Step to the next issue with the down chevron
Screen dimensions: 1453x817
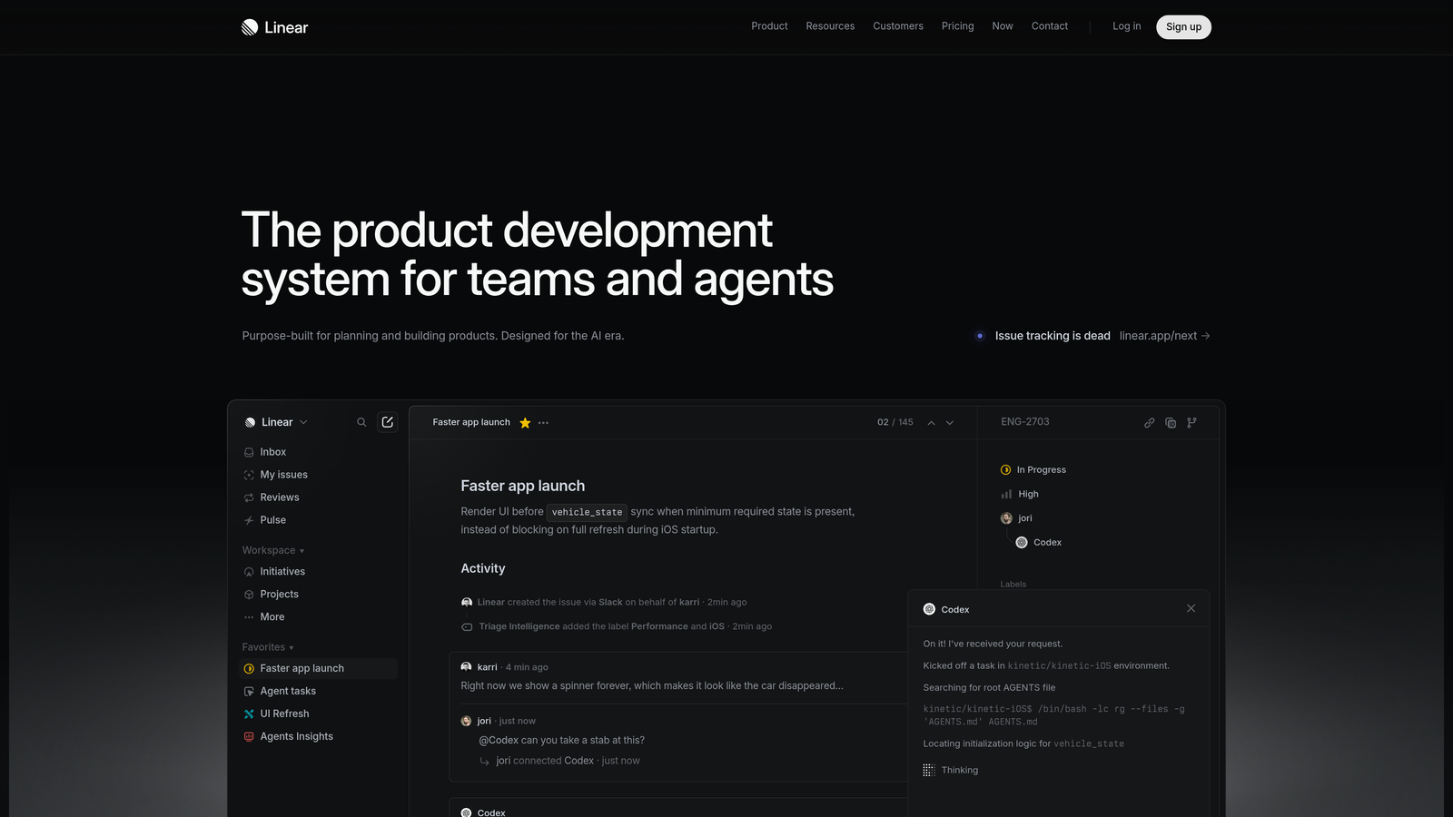[x=949, y=423]
